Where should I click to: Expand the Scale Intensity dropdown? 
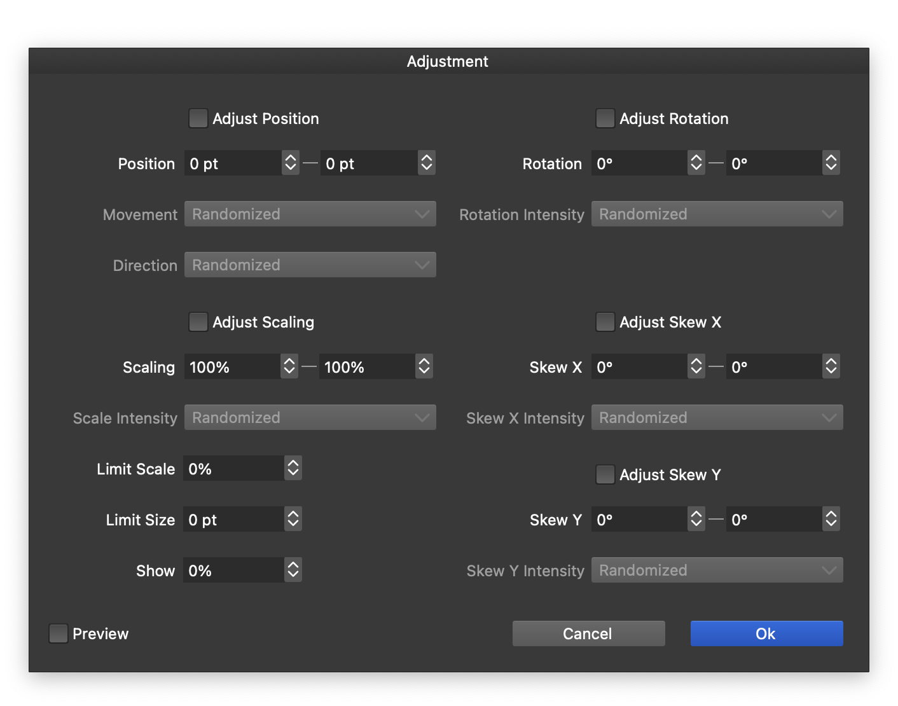point(310,418)
